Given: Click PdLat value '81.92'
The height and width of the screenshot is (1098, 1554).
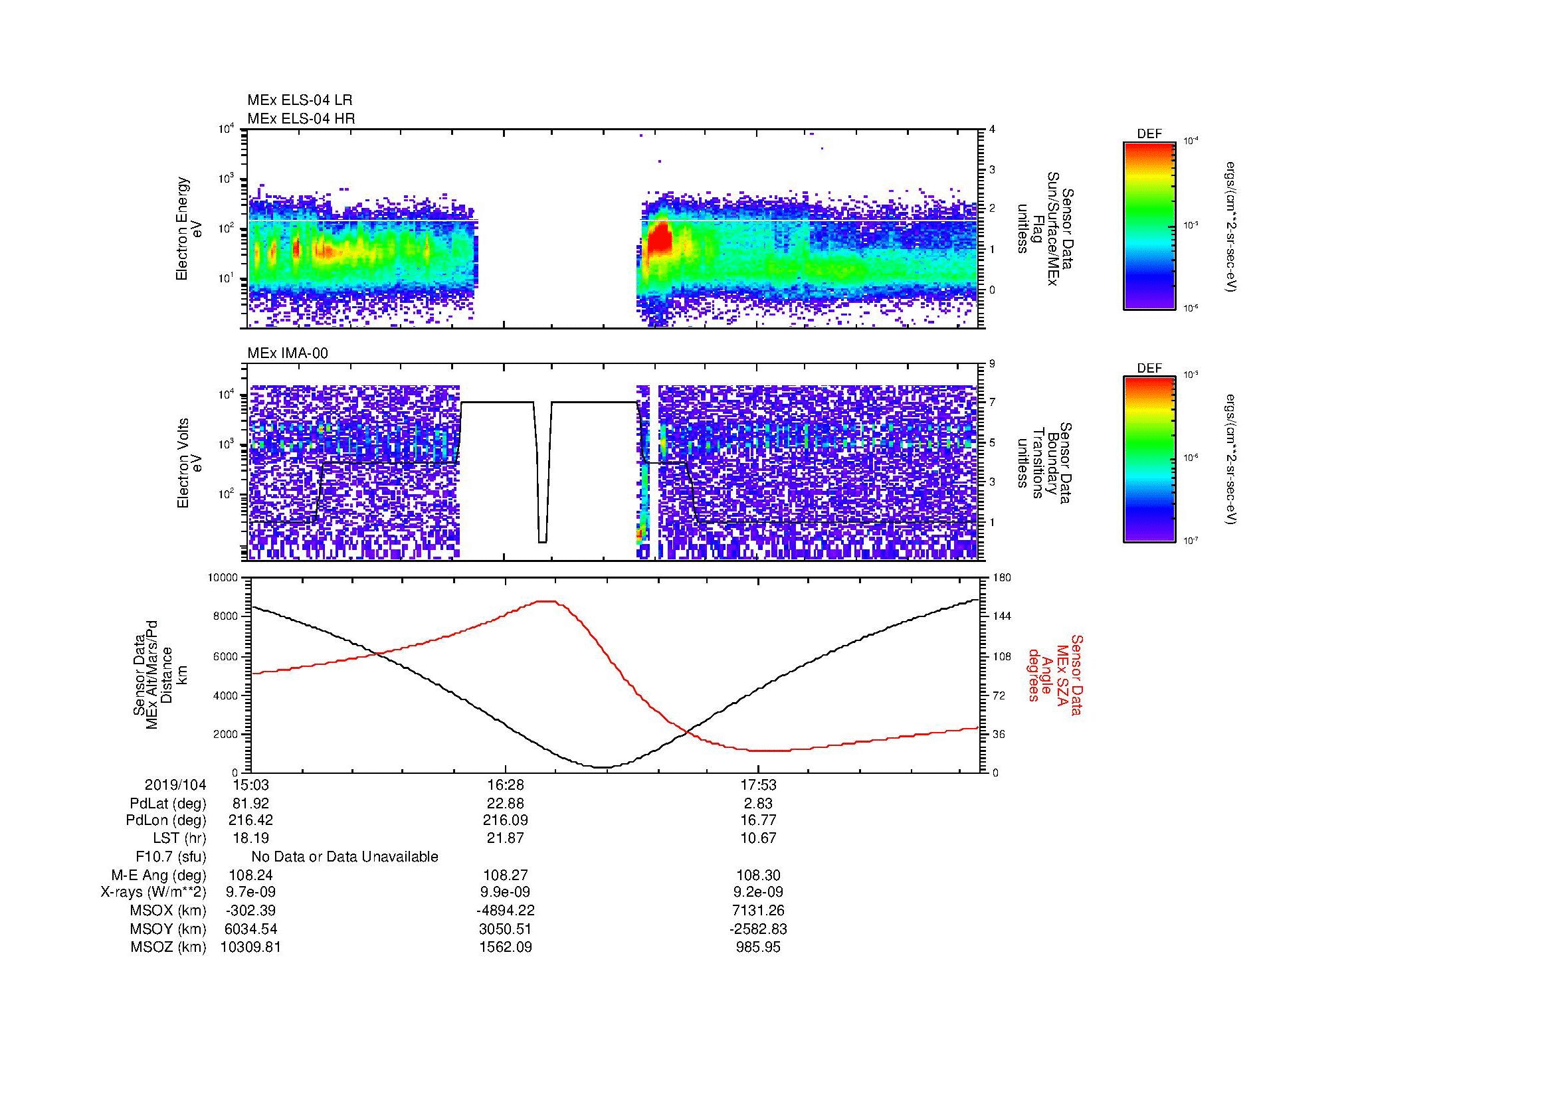Looking at the screenshot, I should 251,804.
